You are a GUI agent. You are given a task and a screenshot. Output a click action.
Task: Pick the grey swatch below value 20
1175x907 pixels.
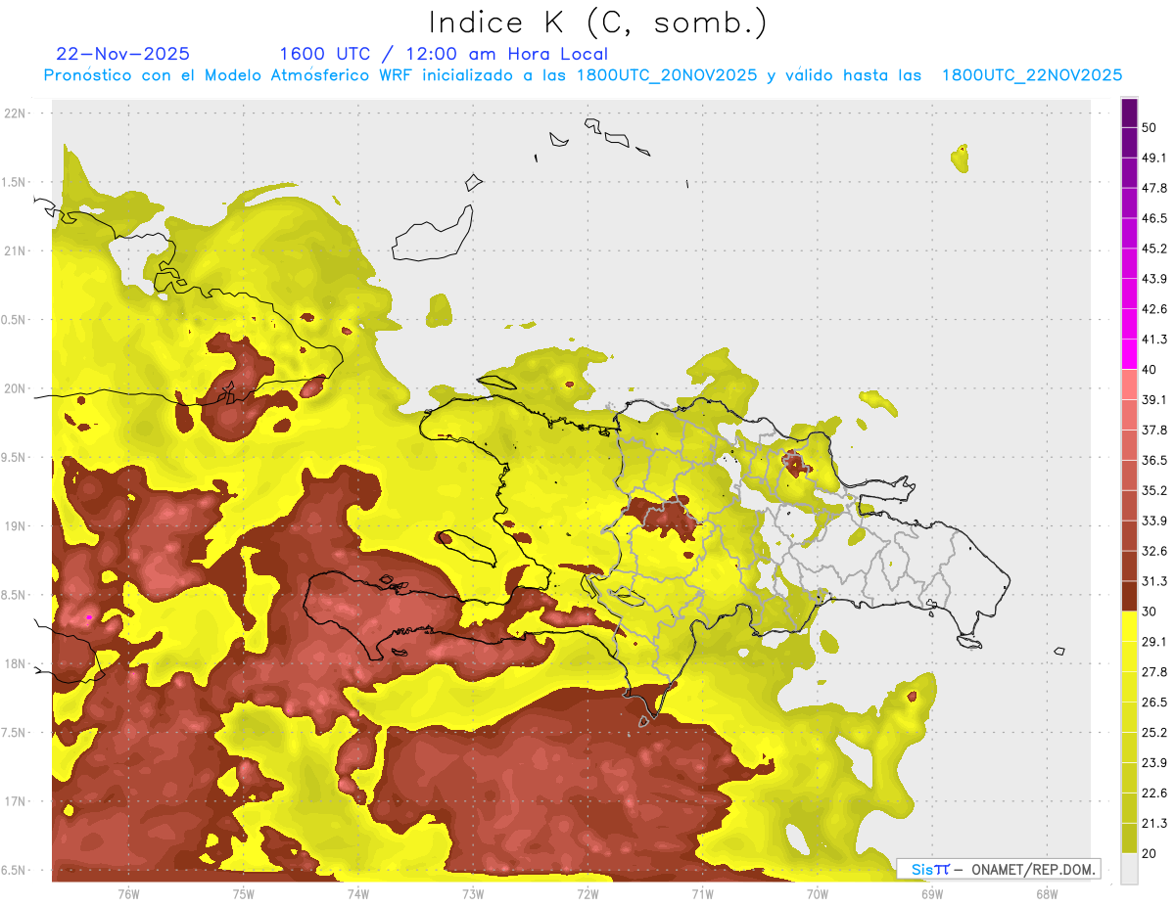[x=1130, y=869]
